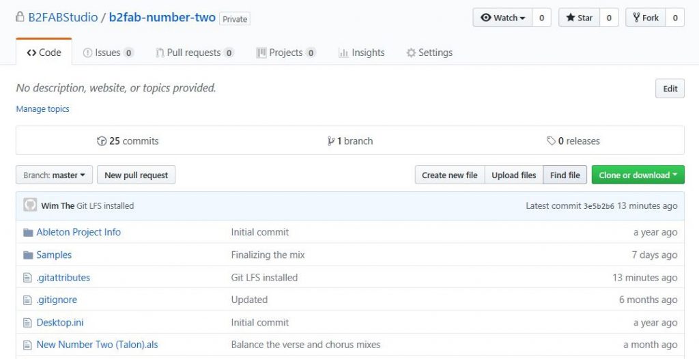
Task: Click the Issues exclamation icon
Action: coord(87,53)
